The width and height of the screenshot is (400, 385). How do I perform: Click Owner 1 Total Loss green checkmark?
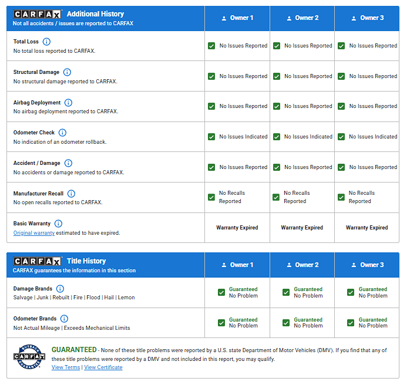point(211,46)
